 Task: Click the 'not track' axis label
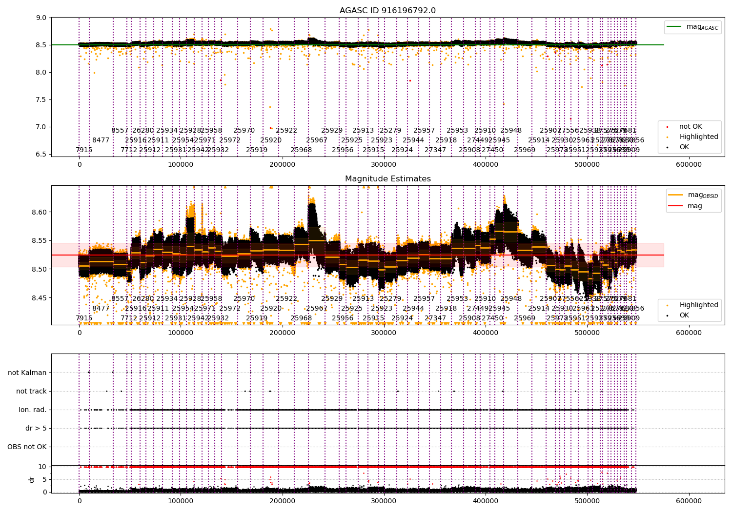(31, 391)
